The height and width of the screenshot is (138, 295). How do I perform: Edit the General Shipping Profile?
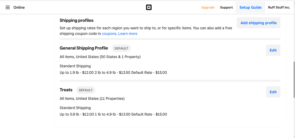(273, 50)
